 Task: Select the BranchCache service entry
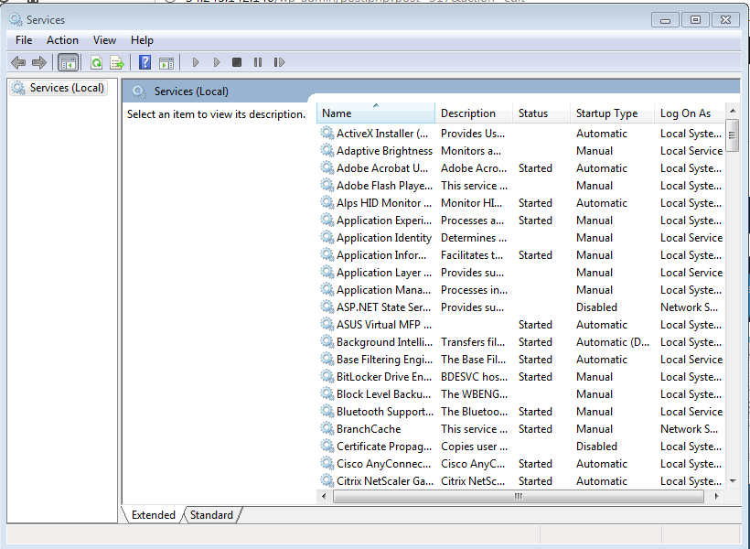click(x=370, y=428)
